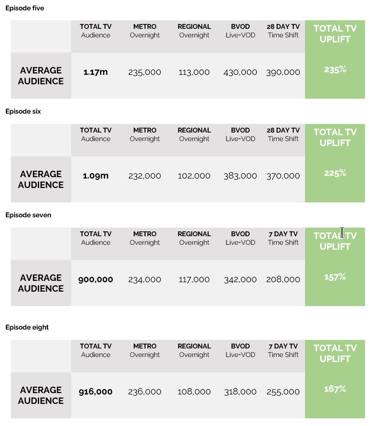Image resolution: width=374 pixels, height=426 pixels.
Task: Click the 113,000 regional overnight figure
Action: pos(194,72)
